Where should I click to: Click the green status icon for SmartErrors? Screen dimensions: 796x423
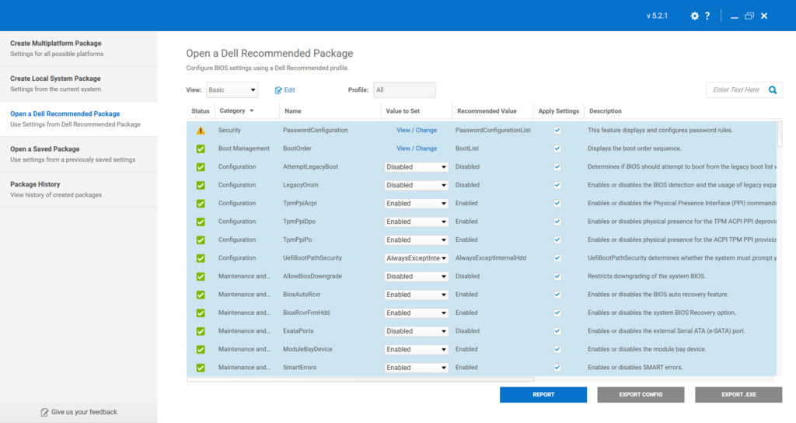(201, 368)
